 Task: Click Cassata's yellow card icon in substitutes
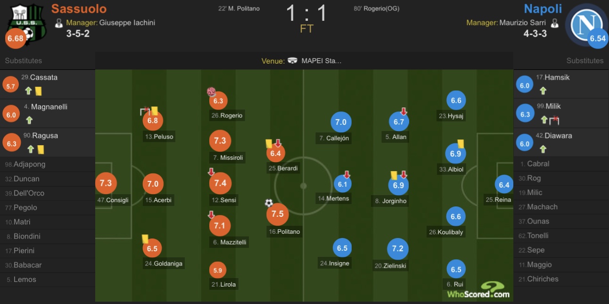[x=39, y=91]
